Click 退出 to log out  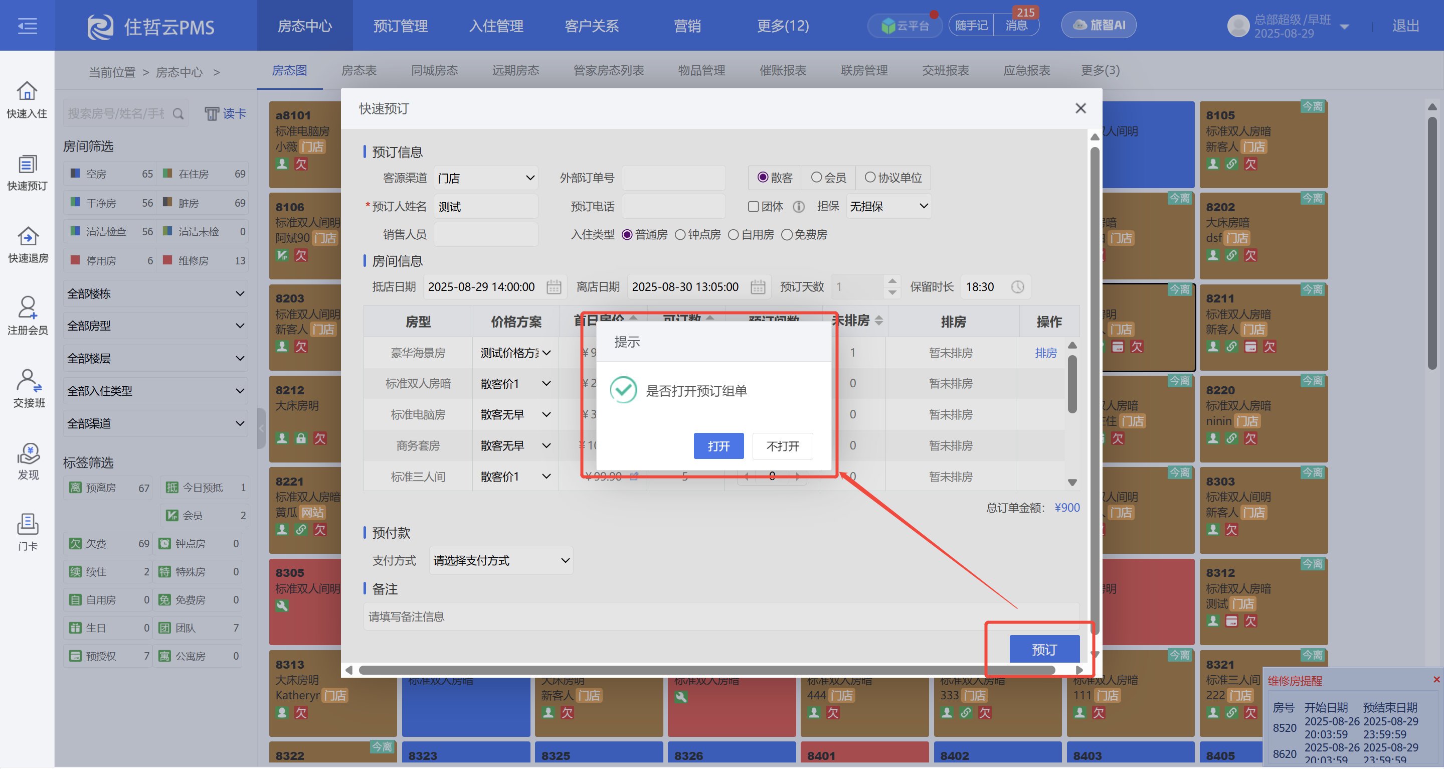(x=1406, y=26)
